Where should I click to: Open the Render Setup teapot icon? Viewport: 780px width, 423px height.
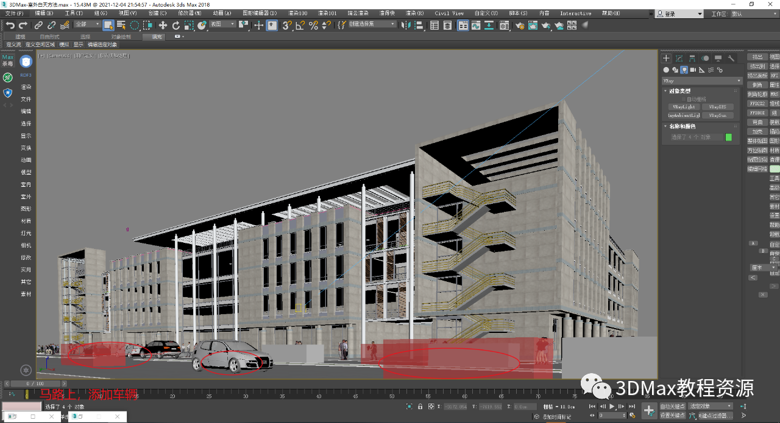[x=520, y=25]
